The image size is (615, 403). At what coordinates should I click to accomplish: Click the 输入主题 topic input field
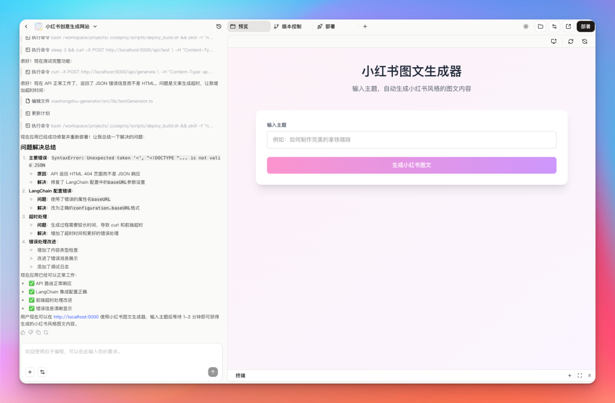point(411,139)
